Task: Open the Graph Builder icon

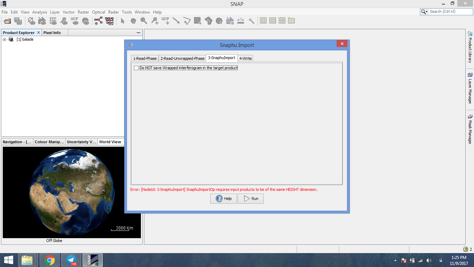Action: (99, 21)
